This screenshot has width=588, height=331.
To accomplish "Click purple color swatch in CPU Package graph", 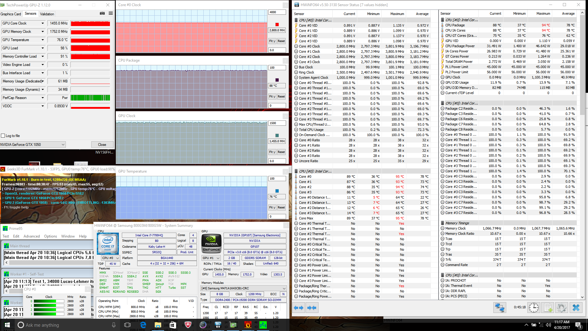I will tap(277, 80).
